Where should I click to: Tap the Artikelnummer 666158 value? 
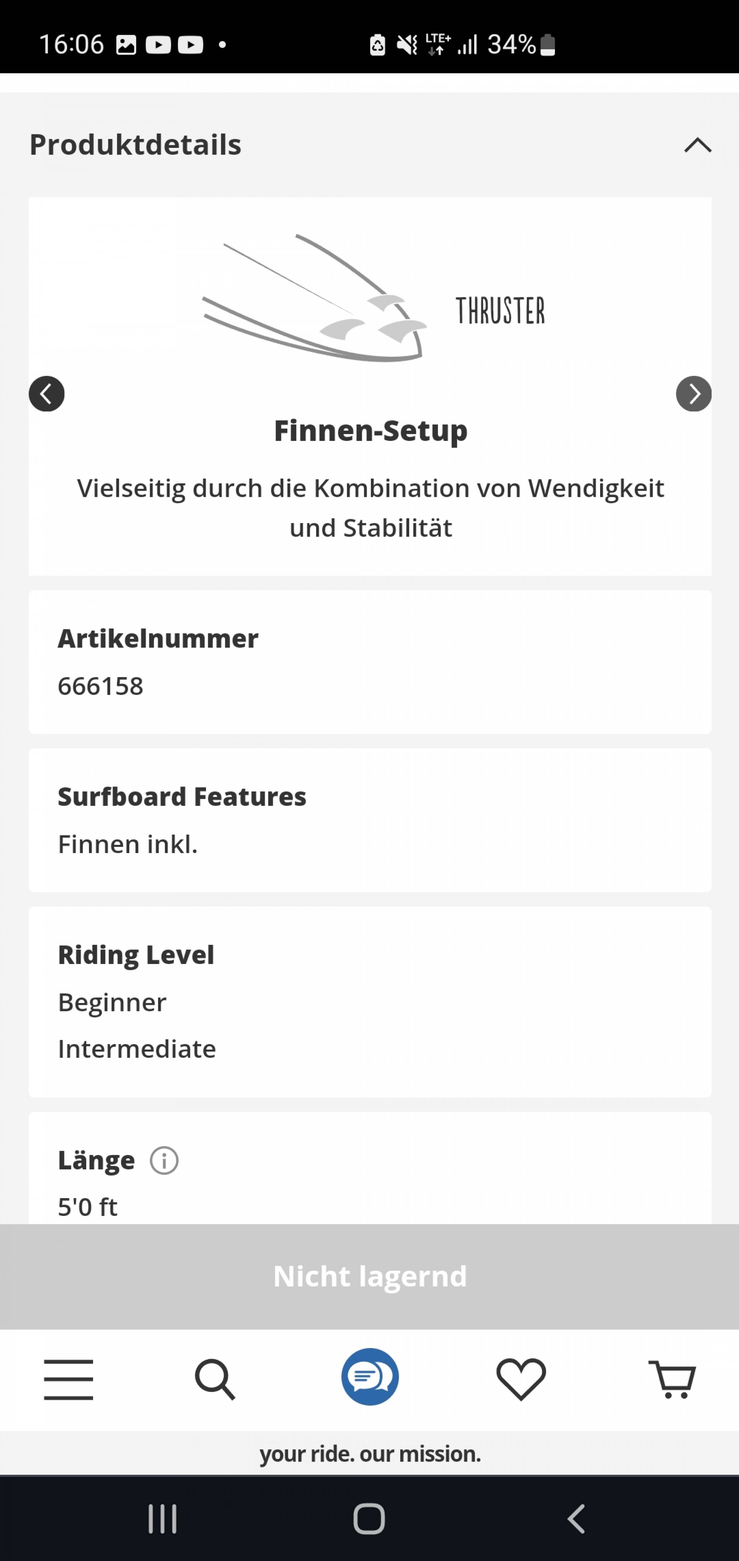[101, 686]
